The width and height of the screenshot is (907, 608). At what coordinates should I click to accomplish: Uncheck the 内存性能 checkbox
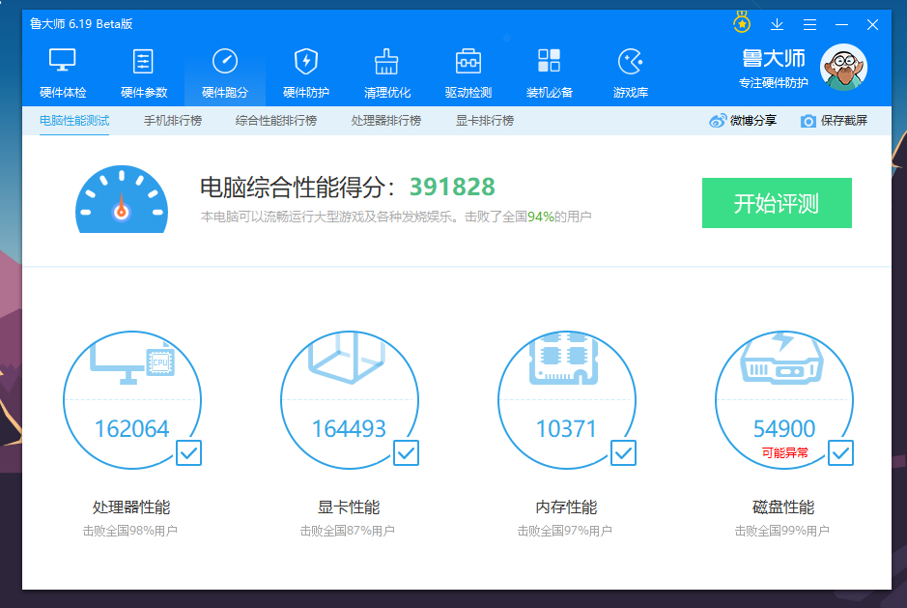click(624, 452)
